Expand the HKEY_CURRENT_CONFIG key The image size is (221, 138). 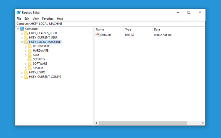(x=22, y=77)
